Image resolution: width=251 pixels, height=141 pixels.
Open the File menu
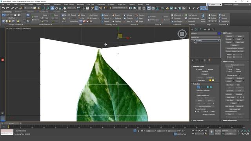click(3, 4)
